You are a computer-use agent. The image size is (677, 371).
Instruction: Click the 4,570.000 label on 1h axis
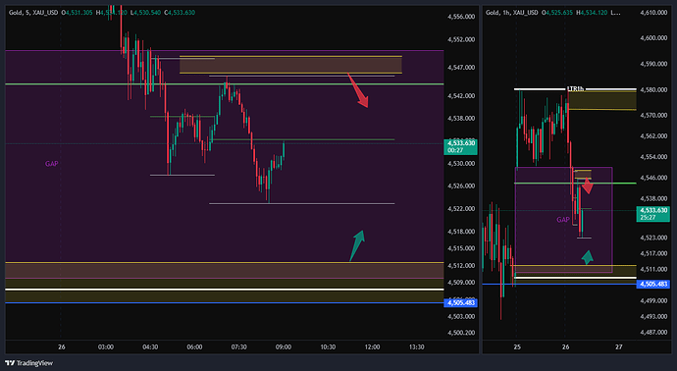(x=653, y=115)
